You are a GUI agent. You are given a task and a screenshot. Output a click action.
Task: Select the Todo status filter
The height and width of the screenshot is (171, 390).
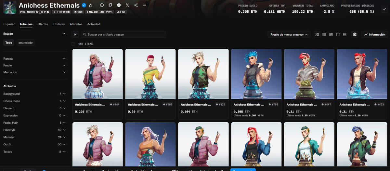(9, 43)
